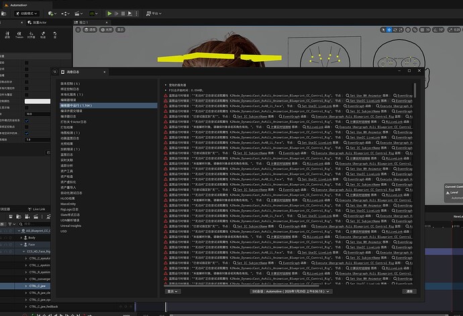This screenshot has height=316, width=463.
Task: Select the 轨迹 motion trail tool icon
Action: pos(43,35)
